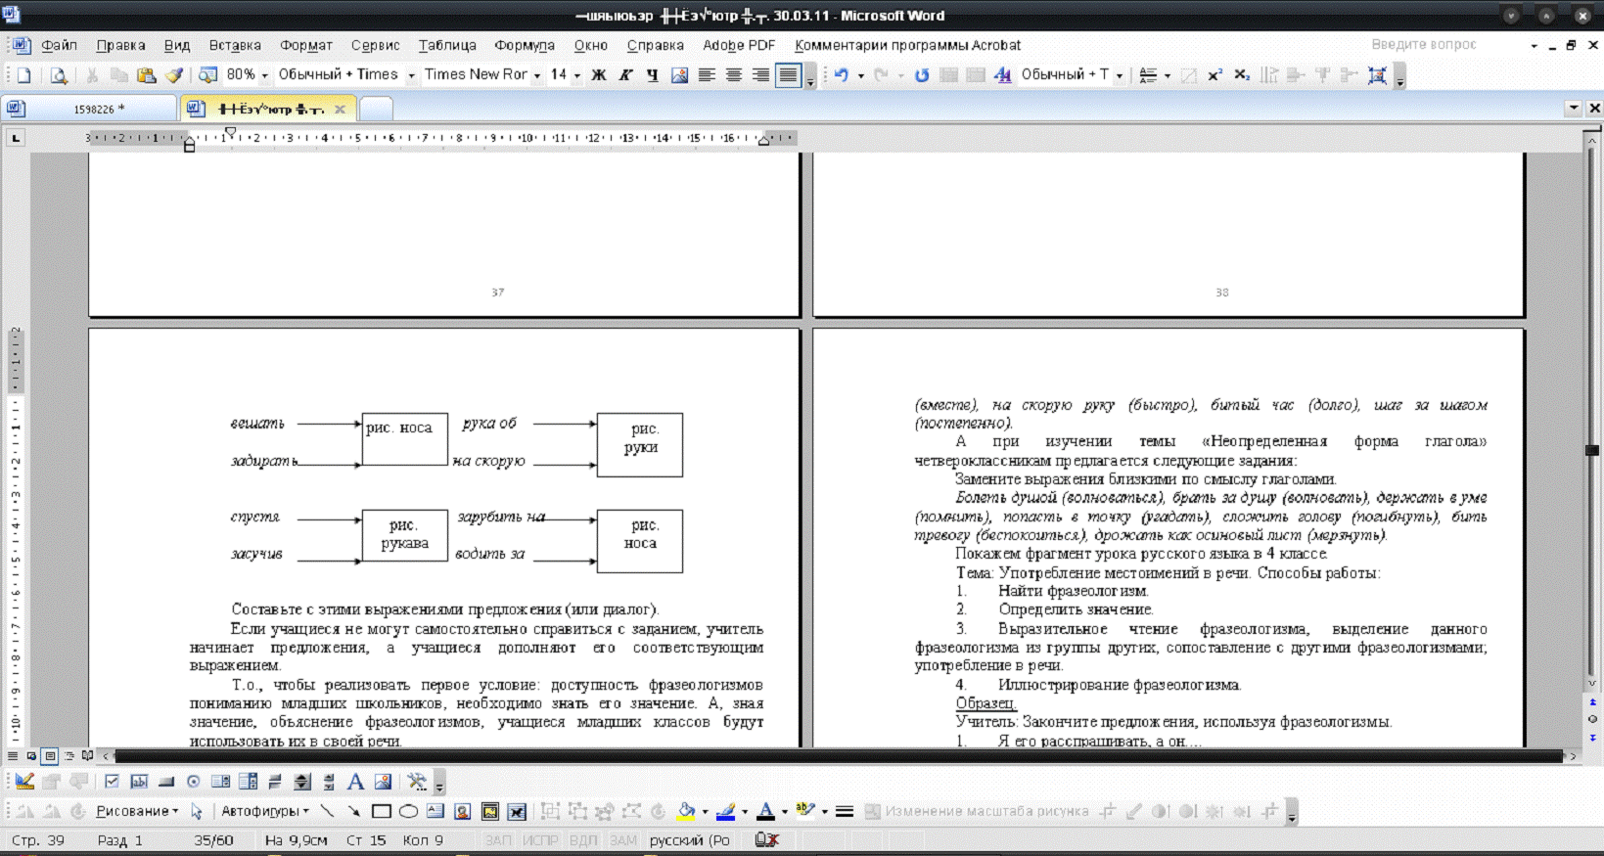Select the Rectangle drawing tool
This screenshot has height=856, width=1604.
[382, 811]
